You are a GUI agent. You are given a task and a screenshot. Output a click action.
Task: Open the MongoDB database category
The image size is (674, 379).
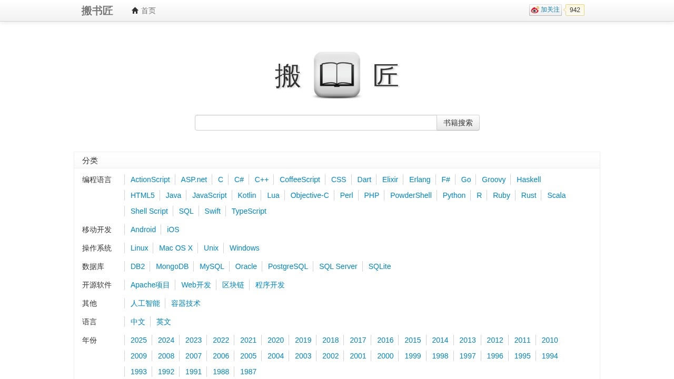point(172,266)
